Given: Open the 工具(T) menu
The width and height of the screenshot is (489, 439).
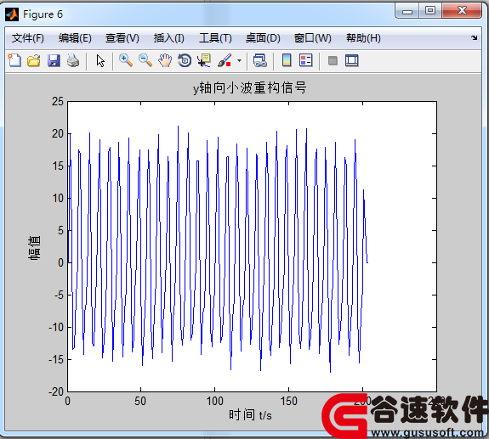Looking at the screenshot, I should coord(215,38).
